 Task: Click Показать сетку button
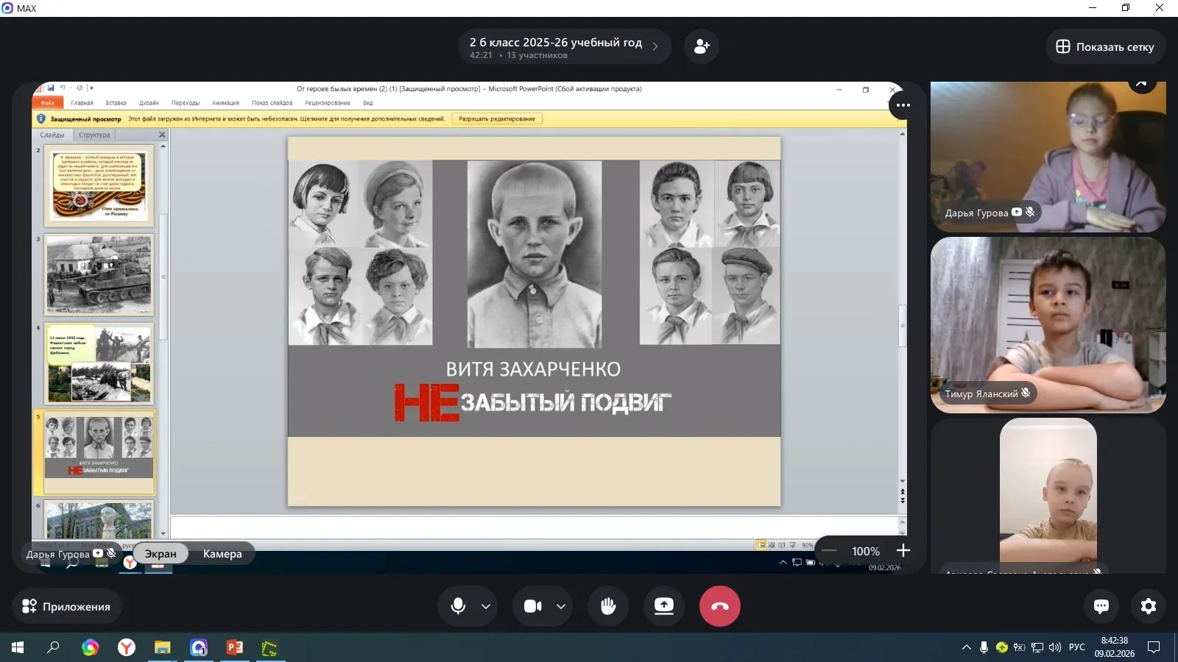click(x=1105, y=47)
